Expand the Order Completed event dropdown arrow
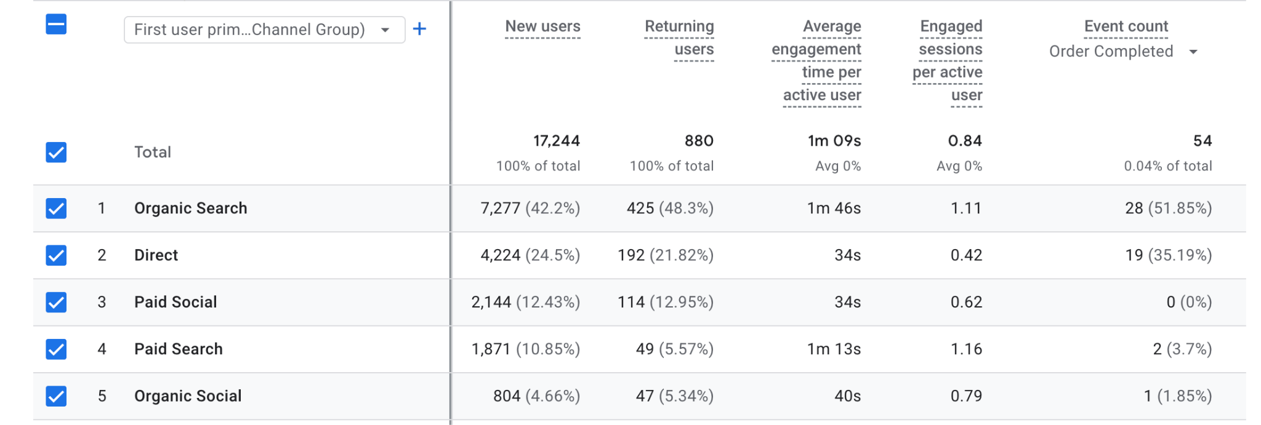Viewport: 1261px width, 425px height. tap(1193, 52)
